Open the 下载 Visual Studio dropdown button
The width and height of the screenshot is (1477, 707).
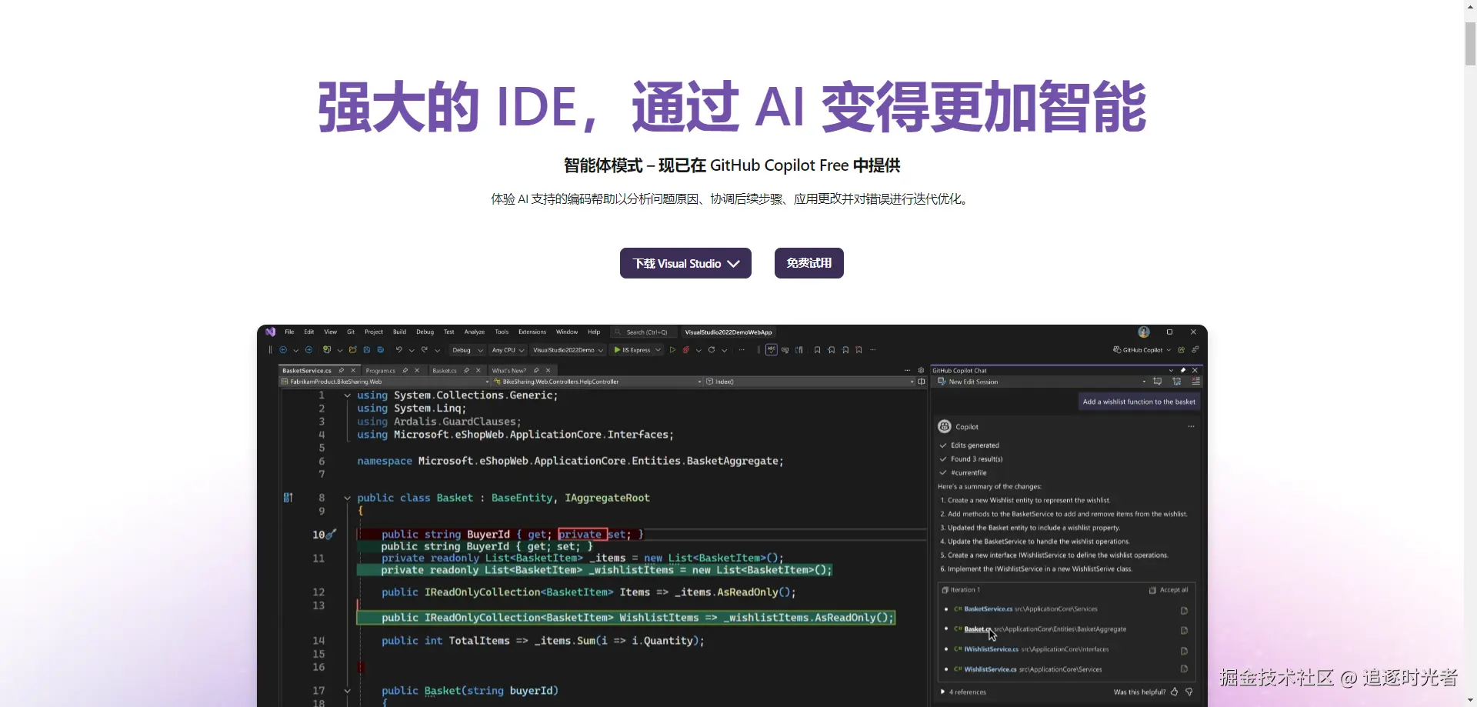coord(685,263)
